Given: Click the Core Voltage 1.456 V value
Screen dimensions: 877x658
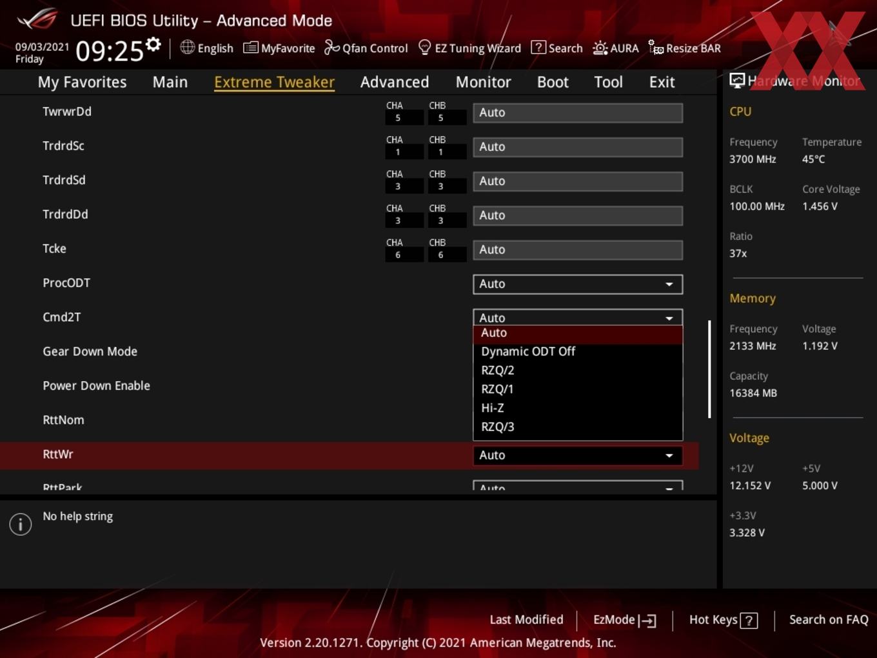Looking at the screenshot, I should (820, 206).
